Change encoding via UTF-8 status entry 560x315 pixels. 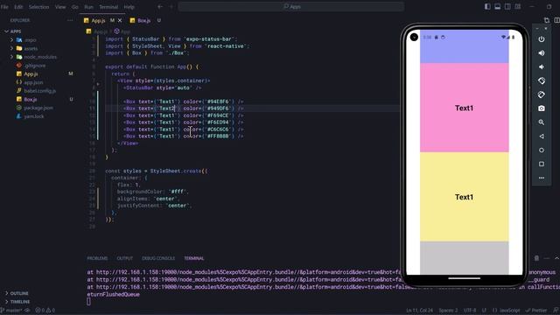click(470, 311)
